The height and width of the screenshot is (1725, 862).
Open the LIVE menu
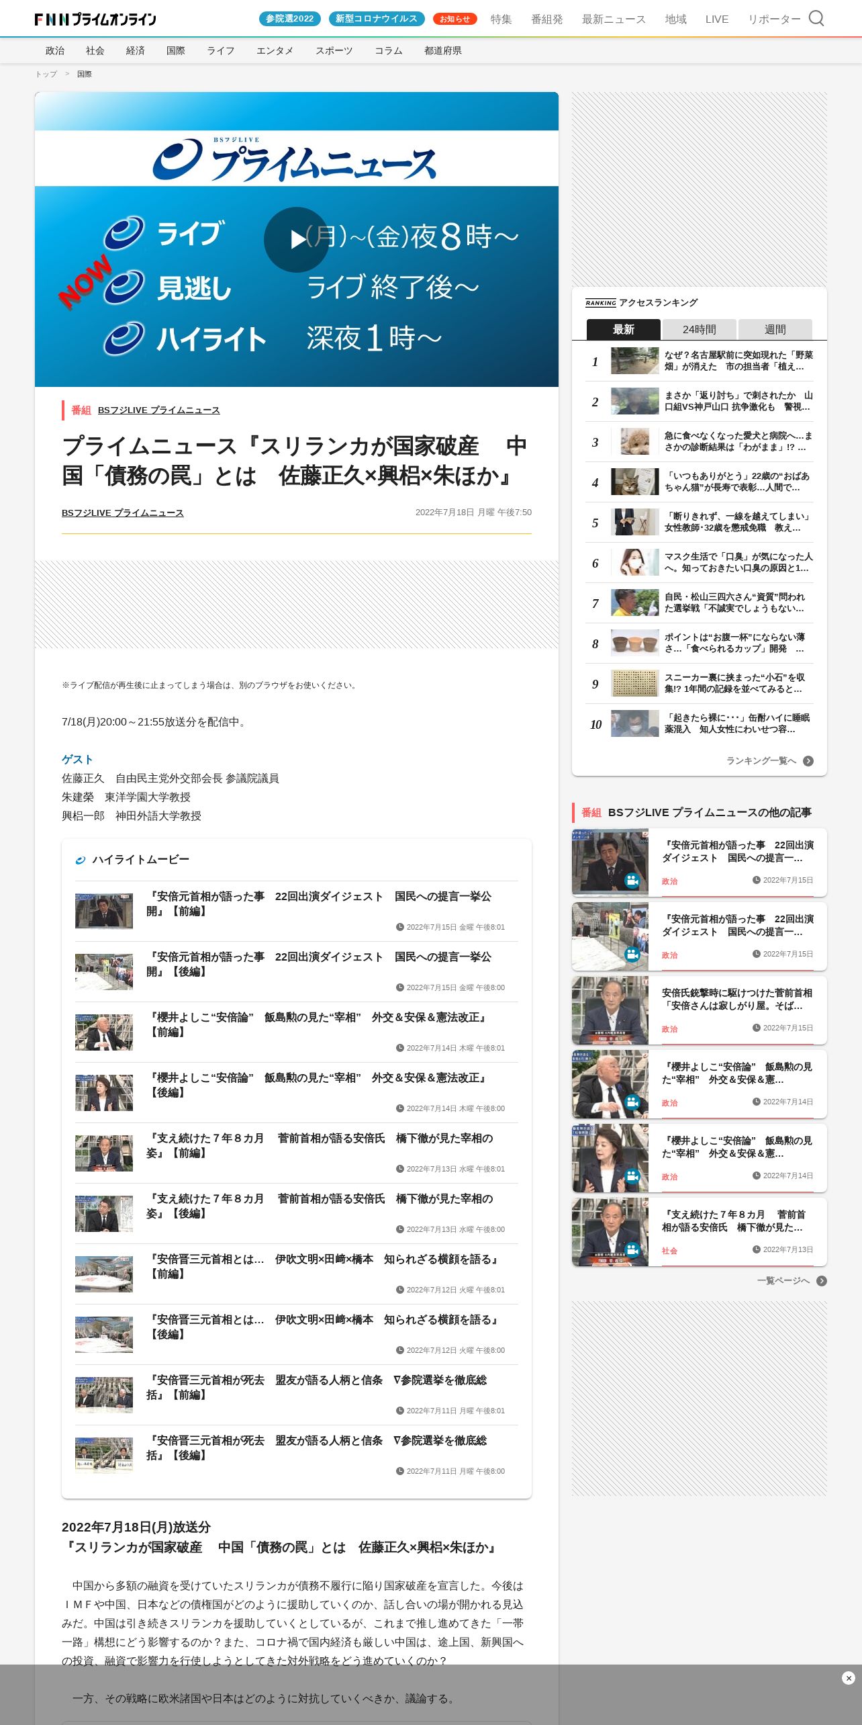coord(717,19)
